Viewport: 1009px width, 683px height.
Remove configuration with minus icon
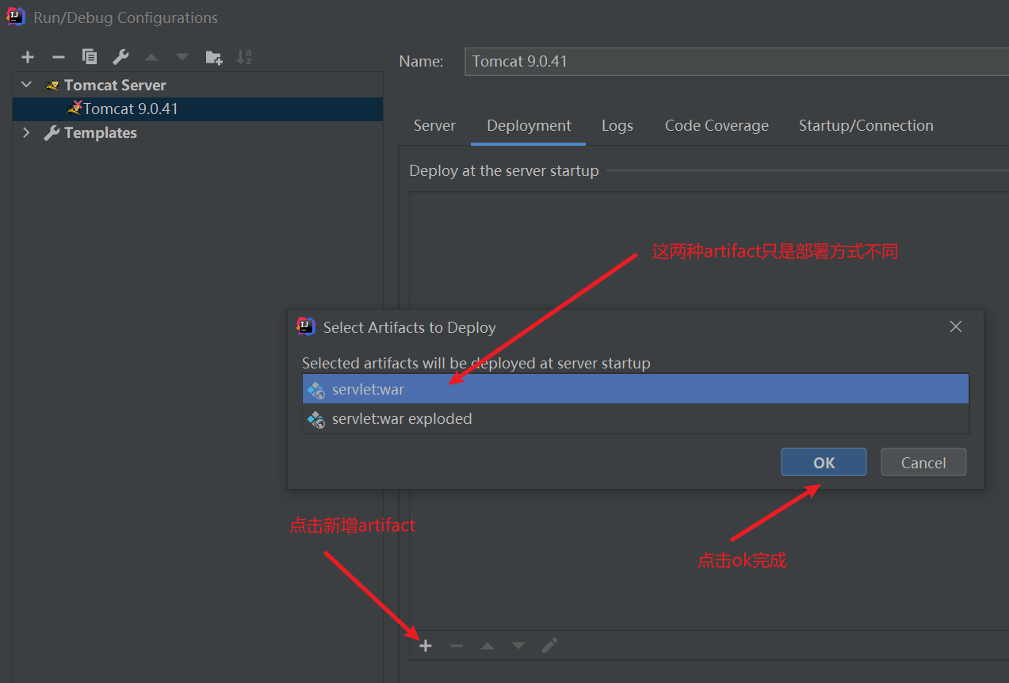[58, 57]
